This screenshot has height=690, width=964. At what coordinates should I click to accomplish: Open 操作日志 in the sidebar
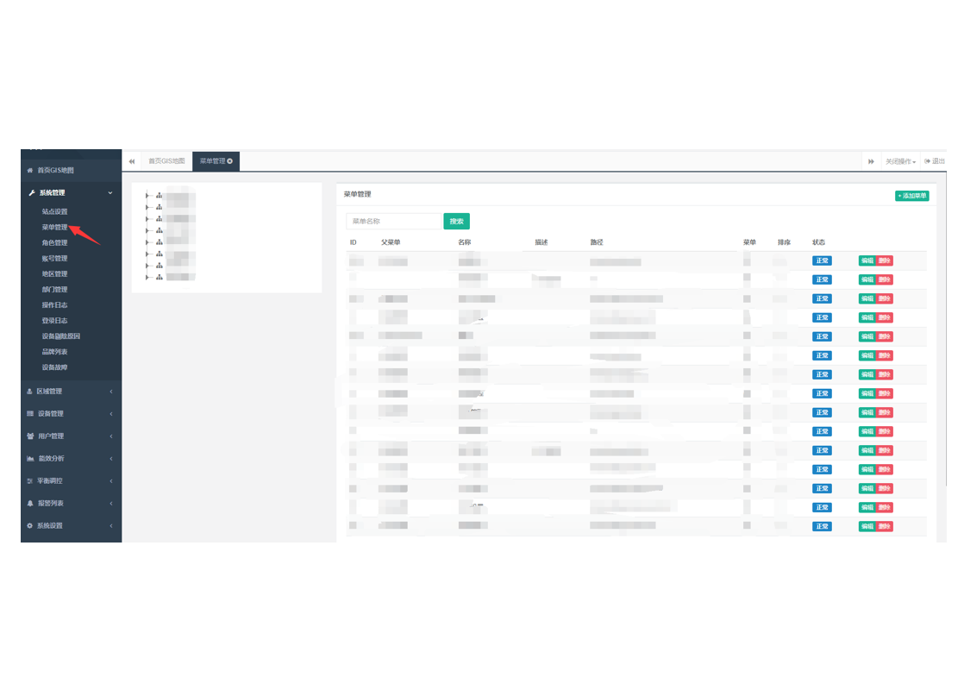tap(54, 305)
